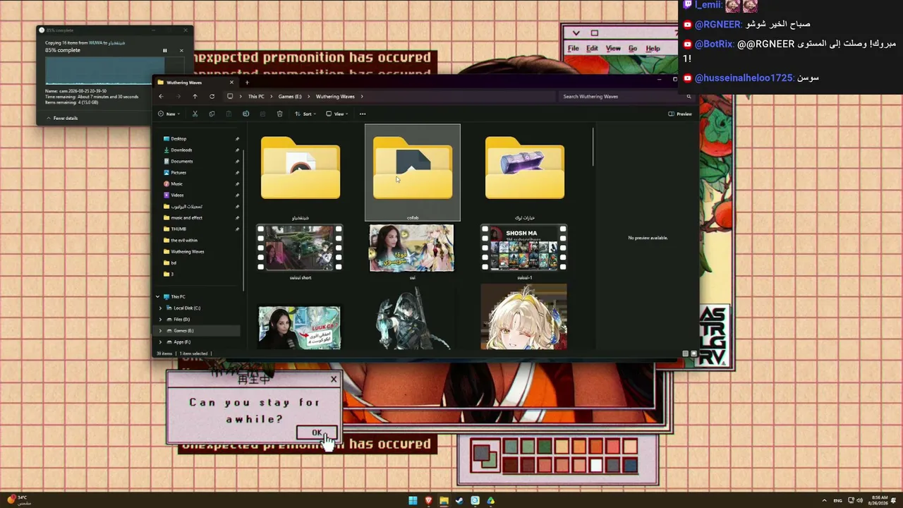This screenshot has width=903, height=508.
Task: Select the 'music and effect' sidebar folder
Action: pos(186,218)
